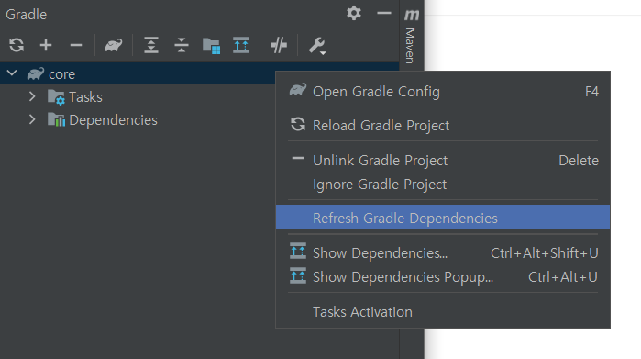Image resolution: width=641 pixels, height=359 pixels.
Task: Open the wrench Build Tool Settings dropdown
Action: pos(317,45)
